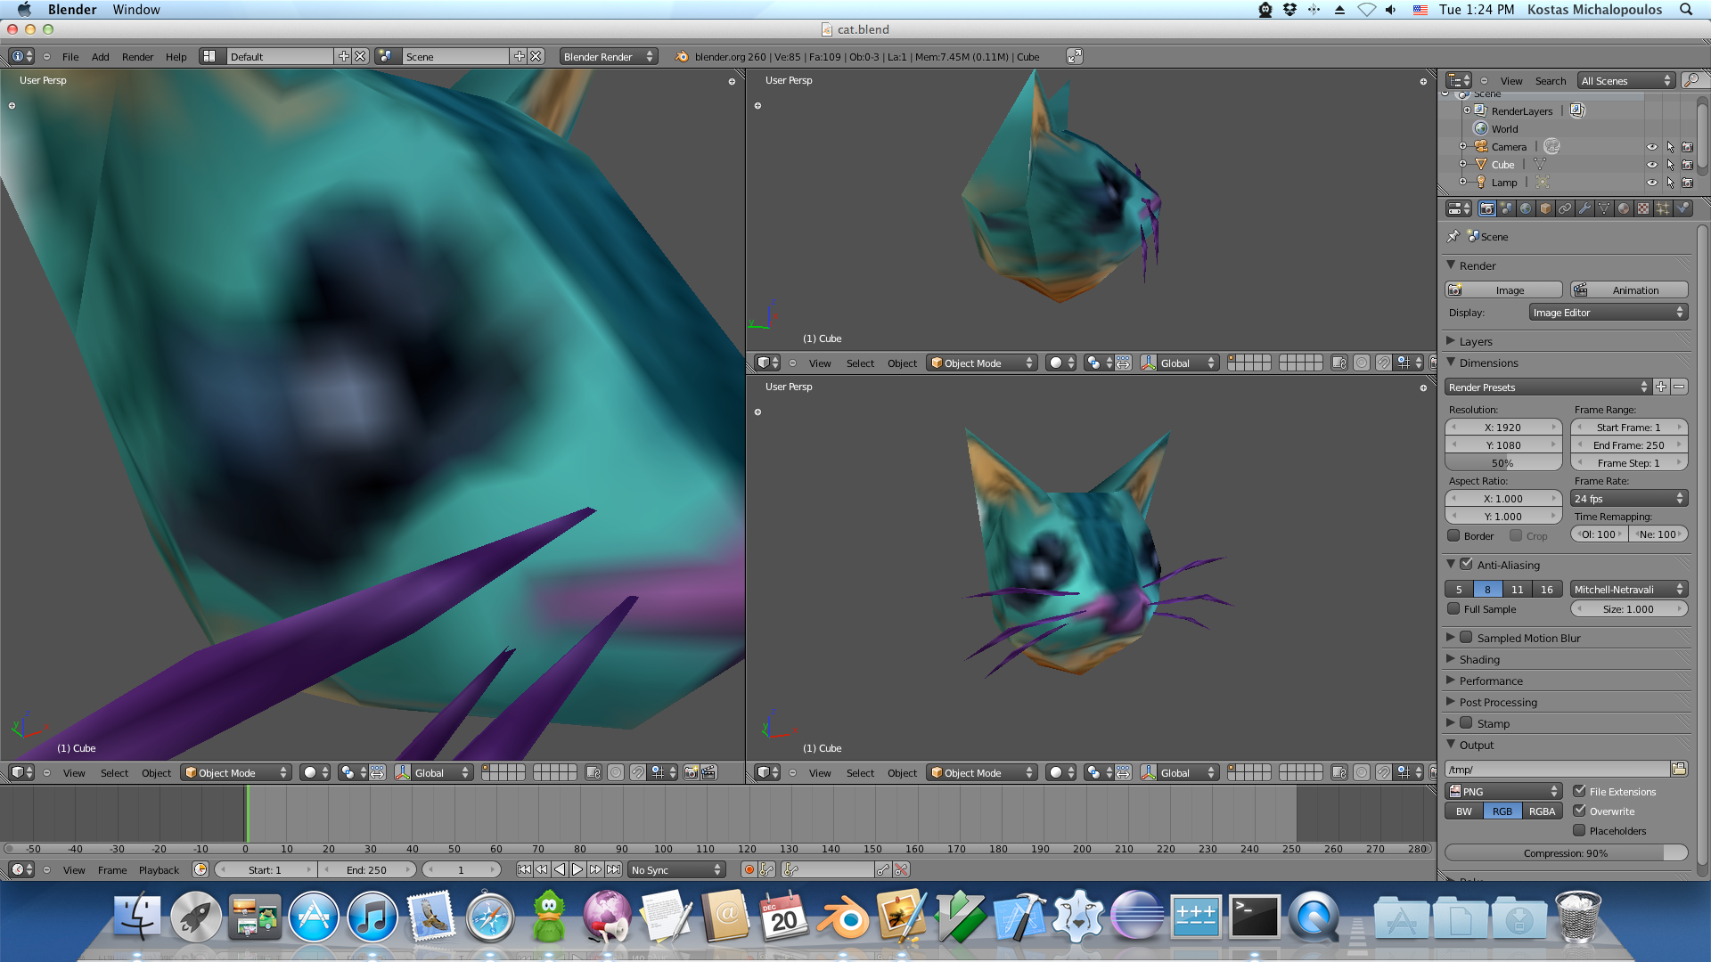
Task: Click the Lamp icon in the outliner
Action: click(1481, 182)
